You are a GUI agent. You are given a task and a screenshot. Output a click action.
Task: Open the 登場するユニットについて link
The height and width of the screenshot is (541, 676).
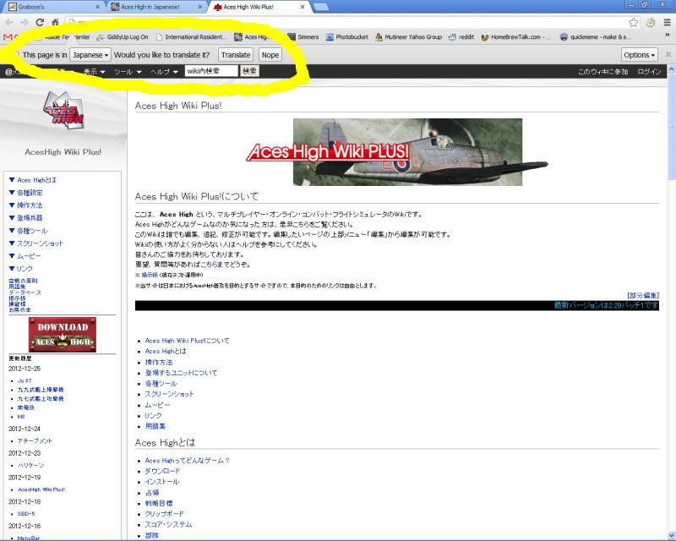coord(181,373)
